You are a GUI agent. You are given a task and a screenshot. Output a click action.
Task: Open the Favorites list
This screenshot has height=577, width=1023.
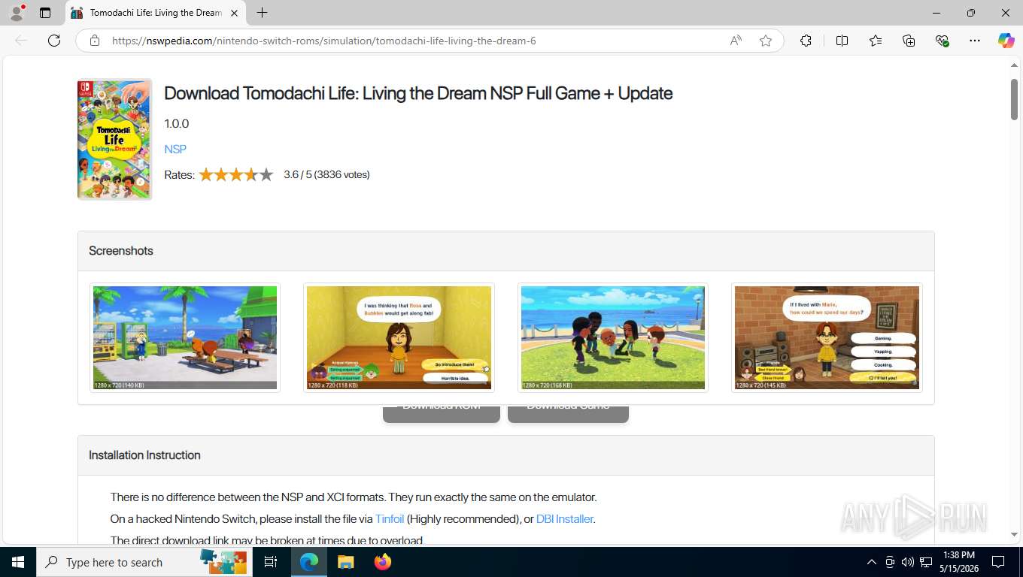[876, 41]
